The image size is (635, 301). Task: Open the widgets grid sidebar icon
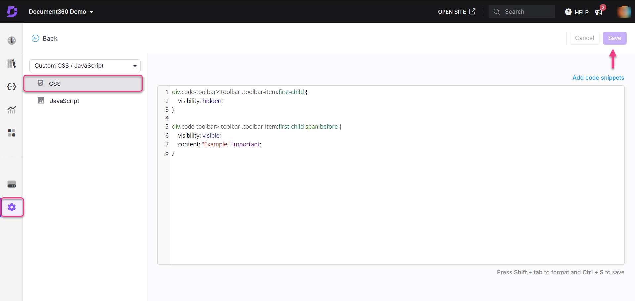[12, 133]
